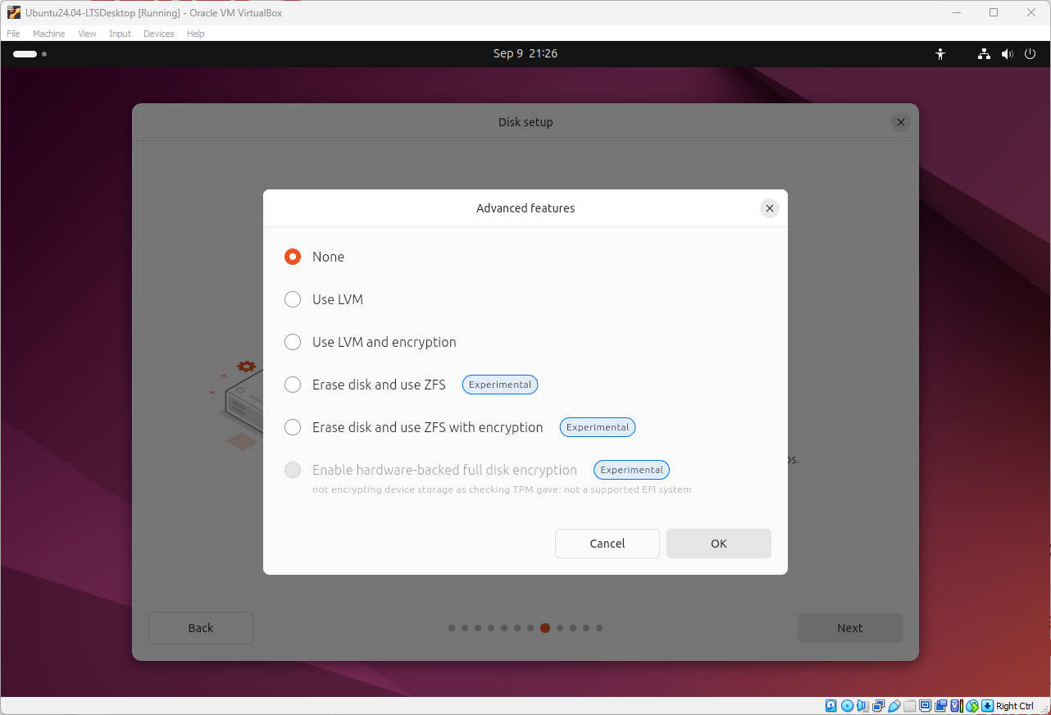Viewport: 1051px width, 715px height.
Task: Click the volume speaker icon in top bar
Action: click(x=1007, y=54)
